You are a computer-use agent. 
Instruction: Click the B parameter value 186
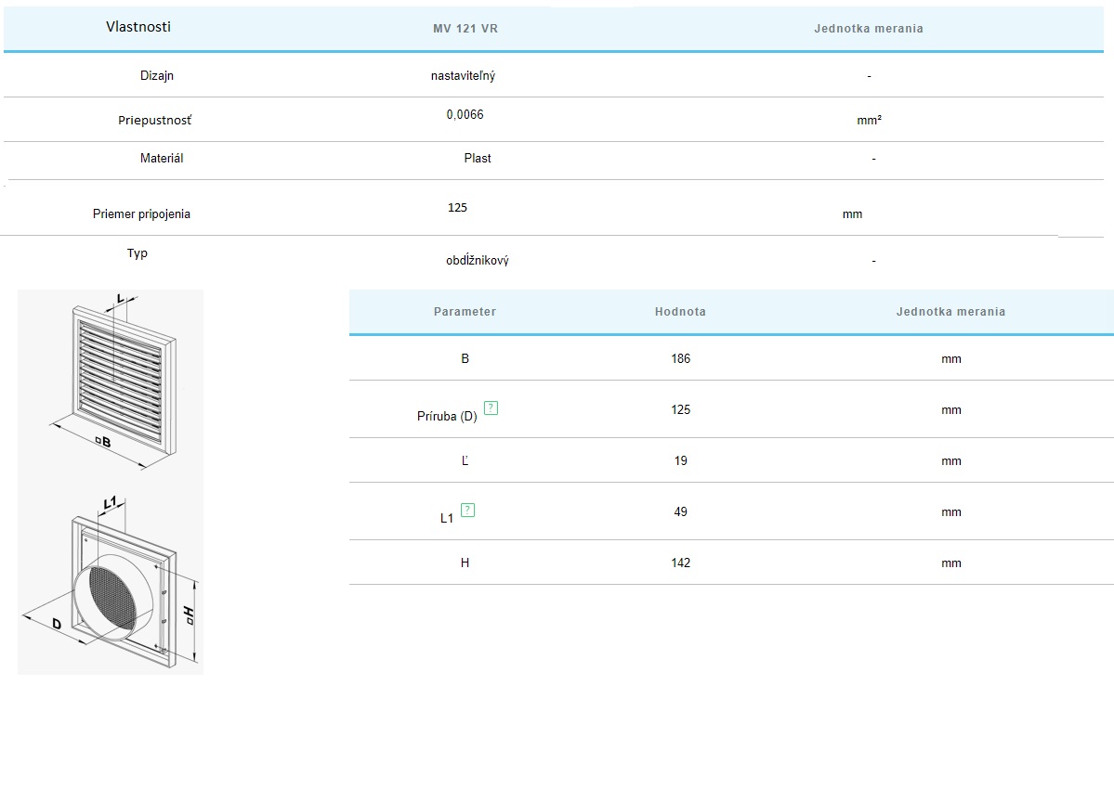pyautogui.click(x=680, y=359)
